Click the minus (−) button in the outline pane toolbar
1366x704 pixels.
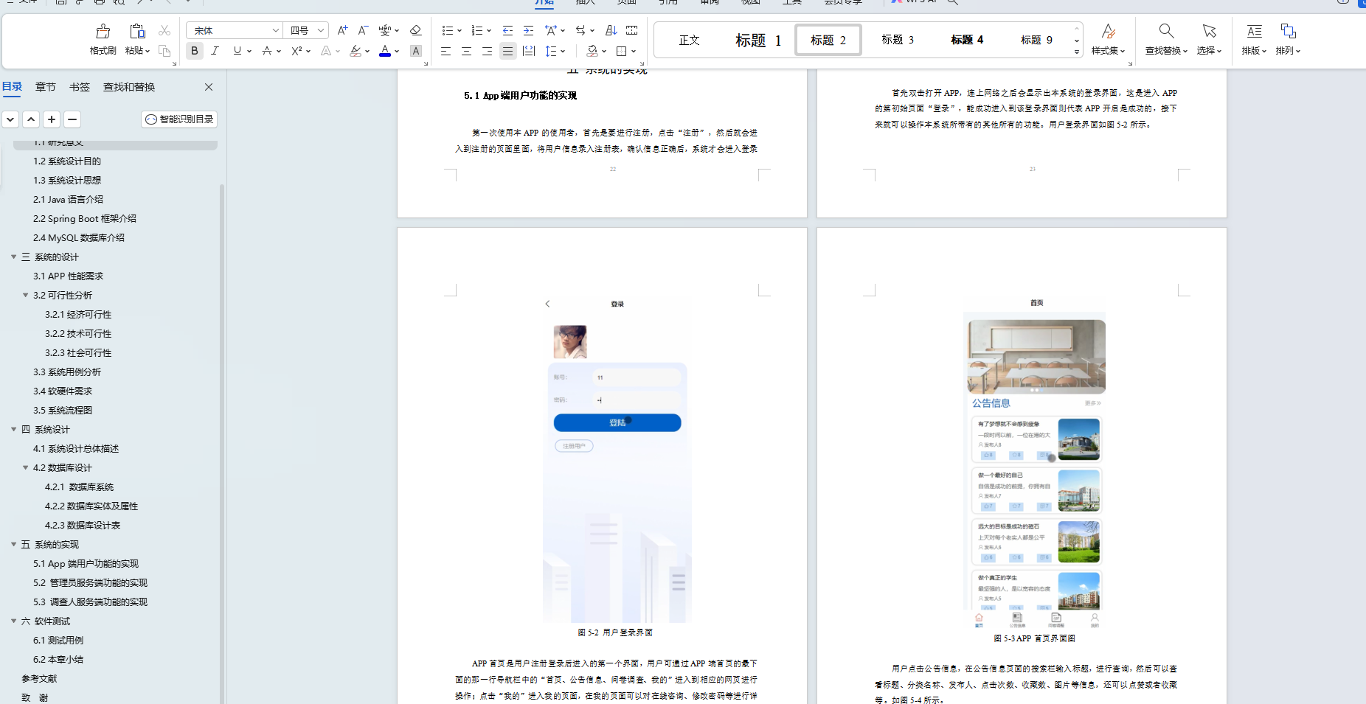pos(72,119)
